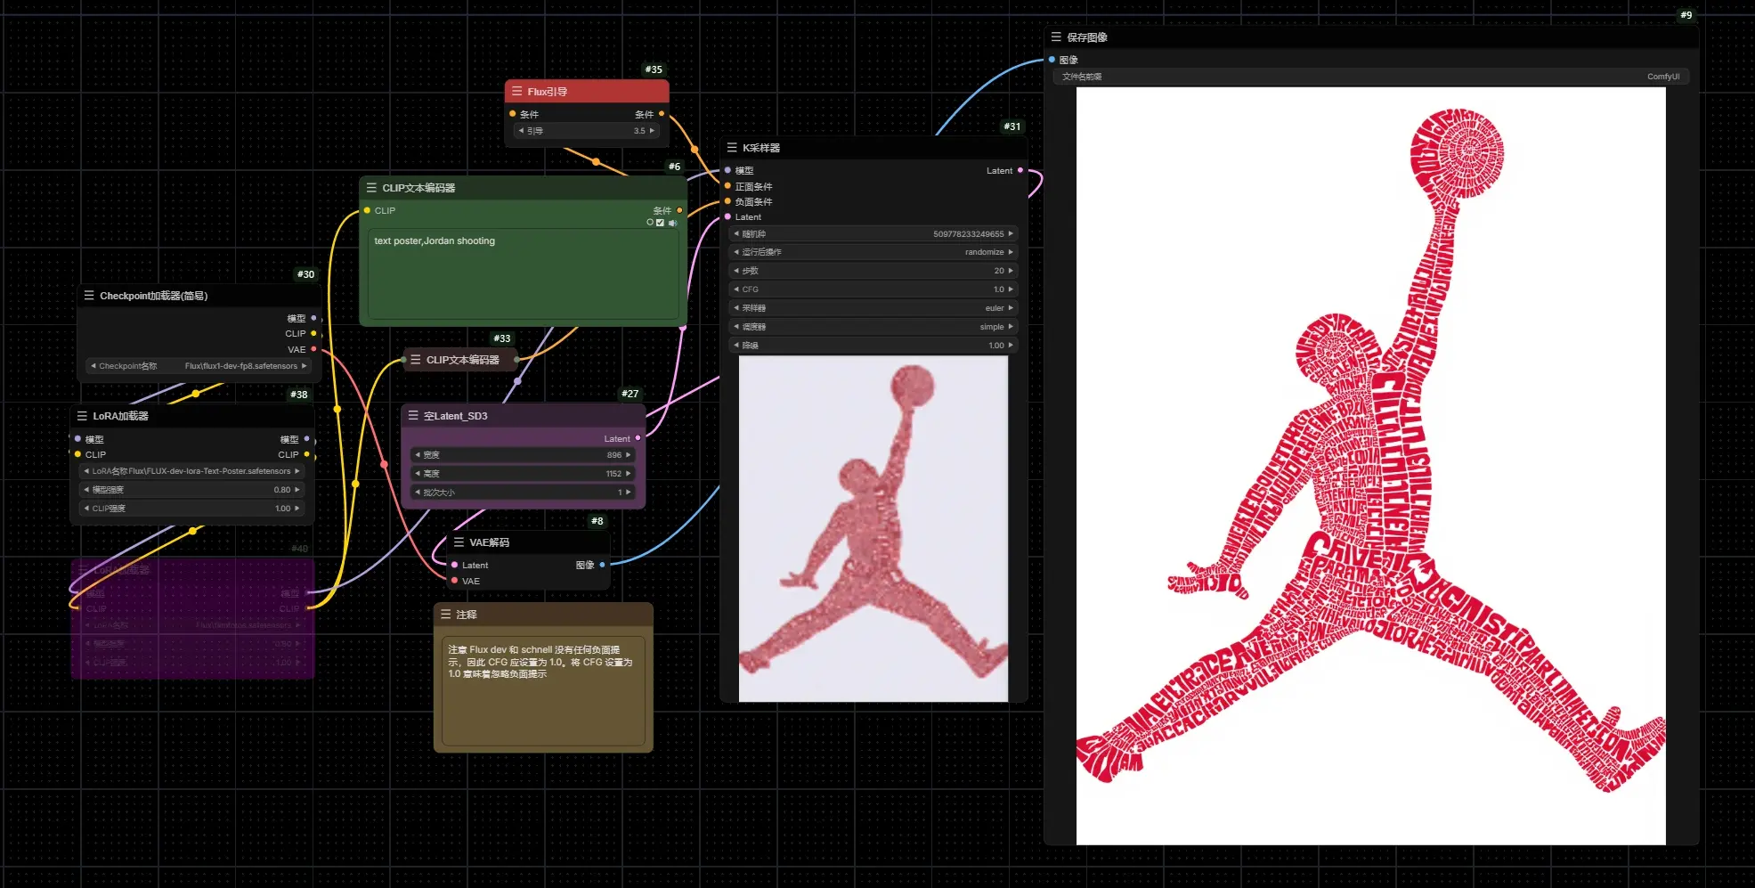Screen dimensions: 1755x888
Task: Decrease 模型强度 0.80 with its left arrow
Action: click(x=86, y=490)
